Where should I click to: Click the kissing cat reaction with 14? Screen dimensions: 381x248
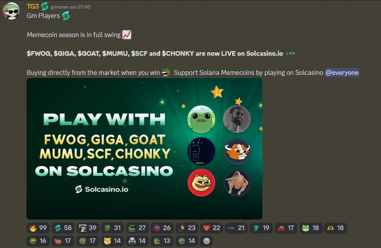tap(112, 241)
